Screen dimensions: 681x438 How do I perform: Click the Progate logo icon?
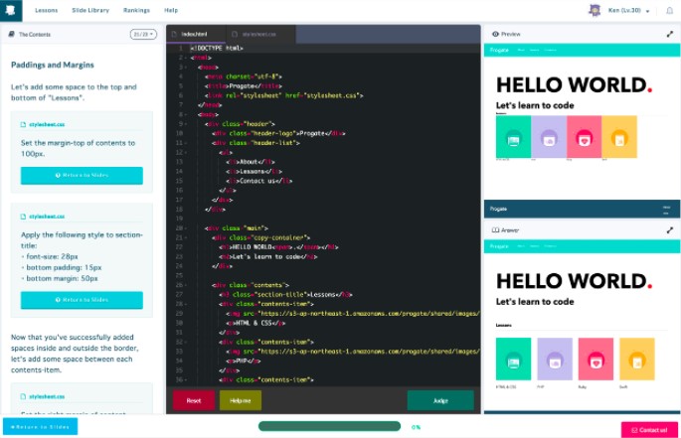tap(10, 10)
